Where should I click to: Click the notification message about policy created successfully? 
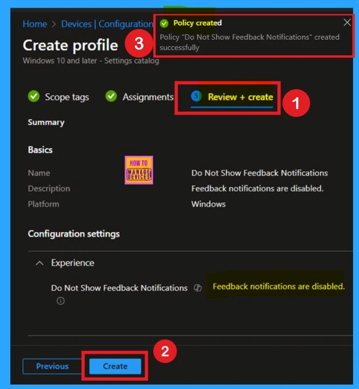pyautogui.click(x=249, y=42)
